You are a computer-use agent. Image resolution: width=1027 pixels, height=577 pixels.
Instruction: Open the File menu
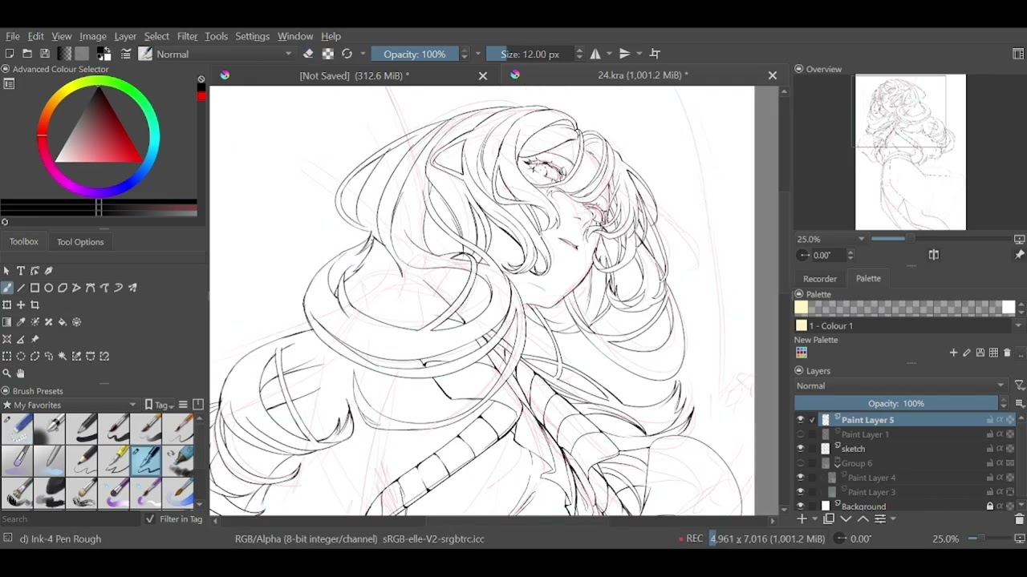click(13, 36)
